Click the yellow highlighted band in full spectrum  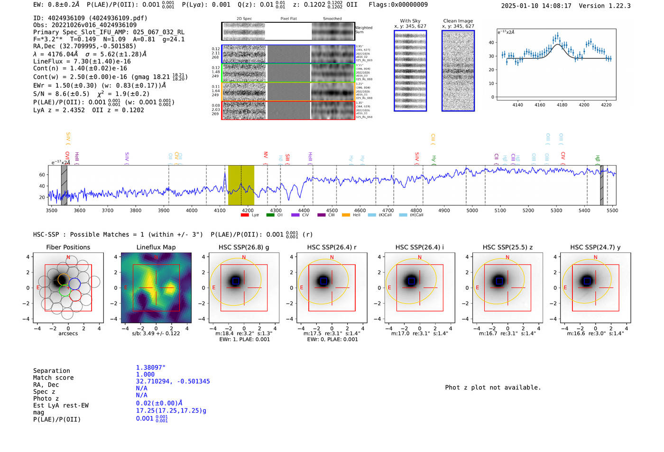241,185
